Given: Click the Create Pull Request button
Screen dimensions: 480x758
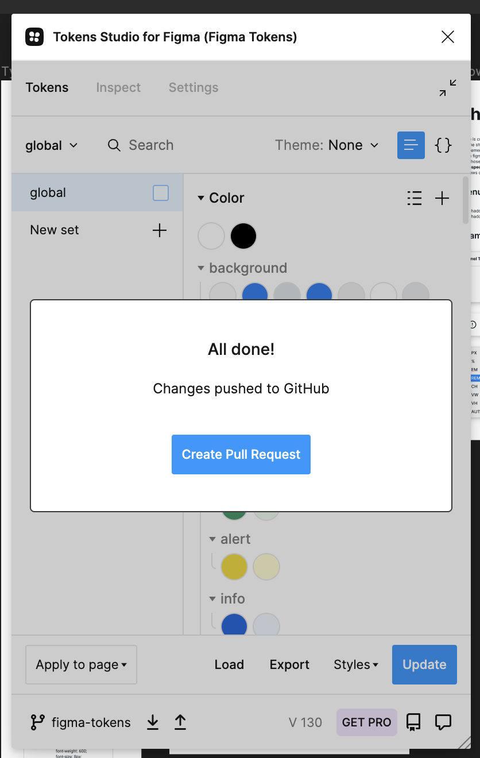Looking at the screenshot, I should point(241,454).
